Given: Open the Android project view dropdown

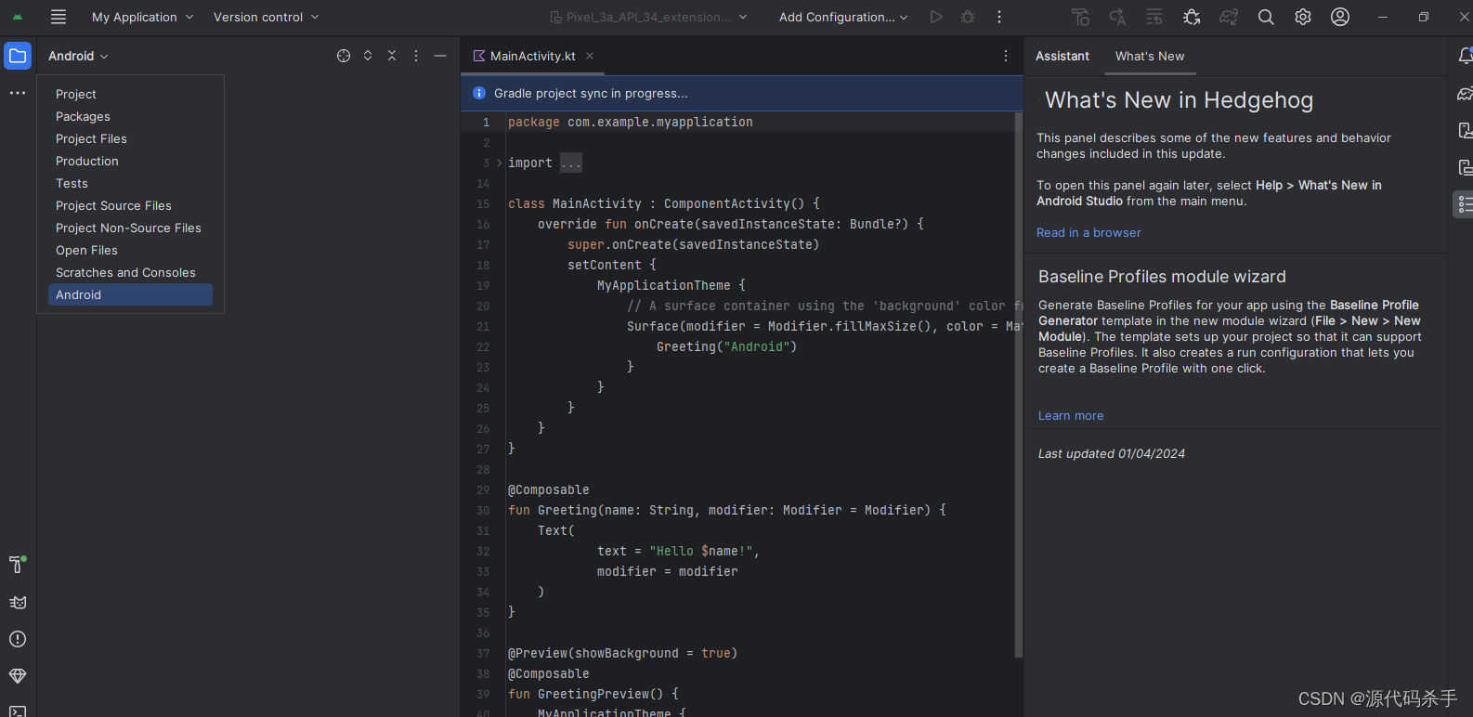Looking at the screenshot, I should pos(79,56).
